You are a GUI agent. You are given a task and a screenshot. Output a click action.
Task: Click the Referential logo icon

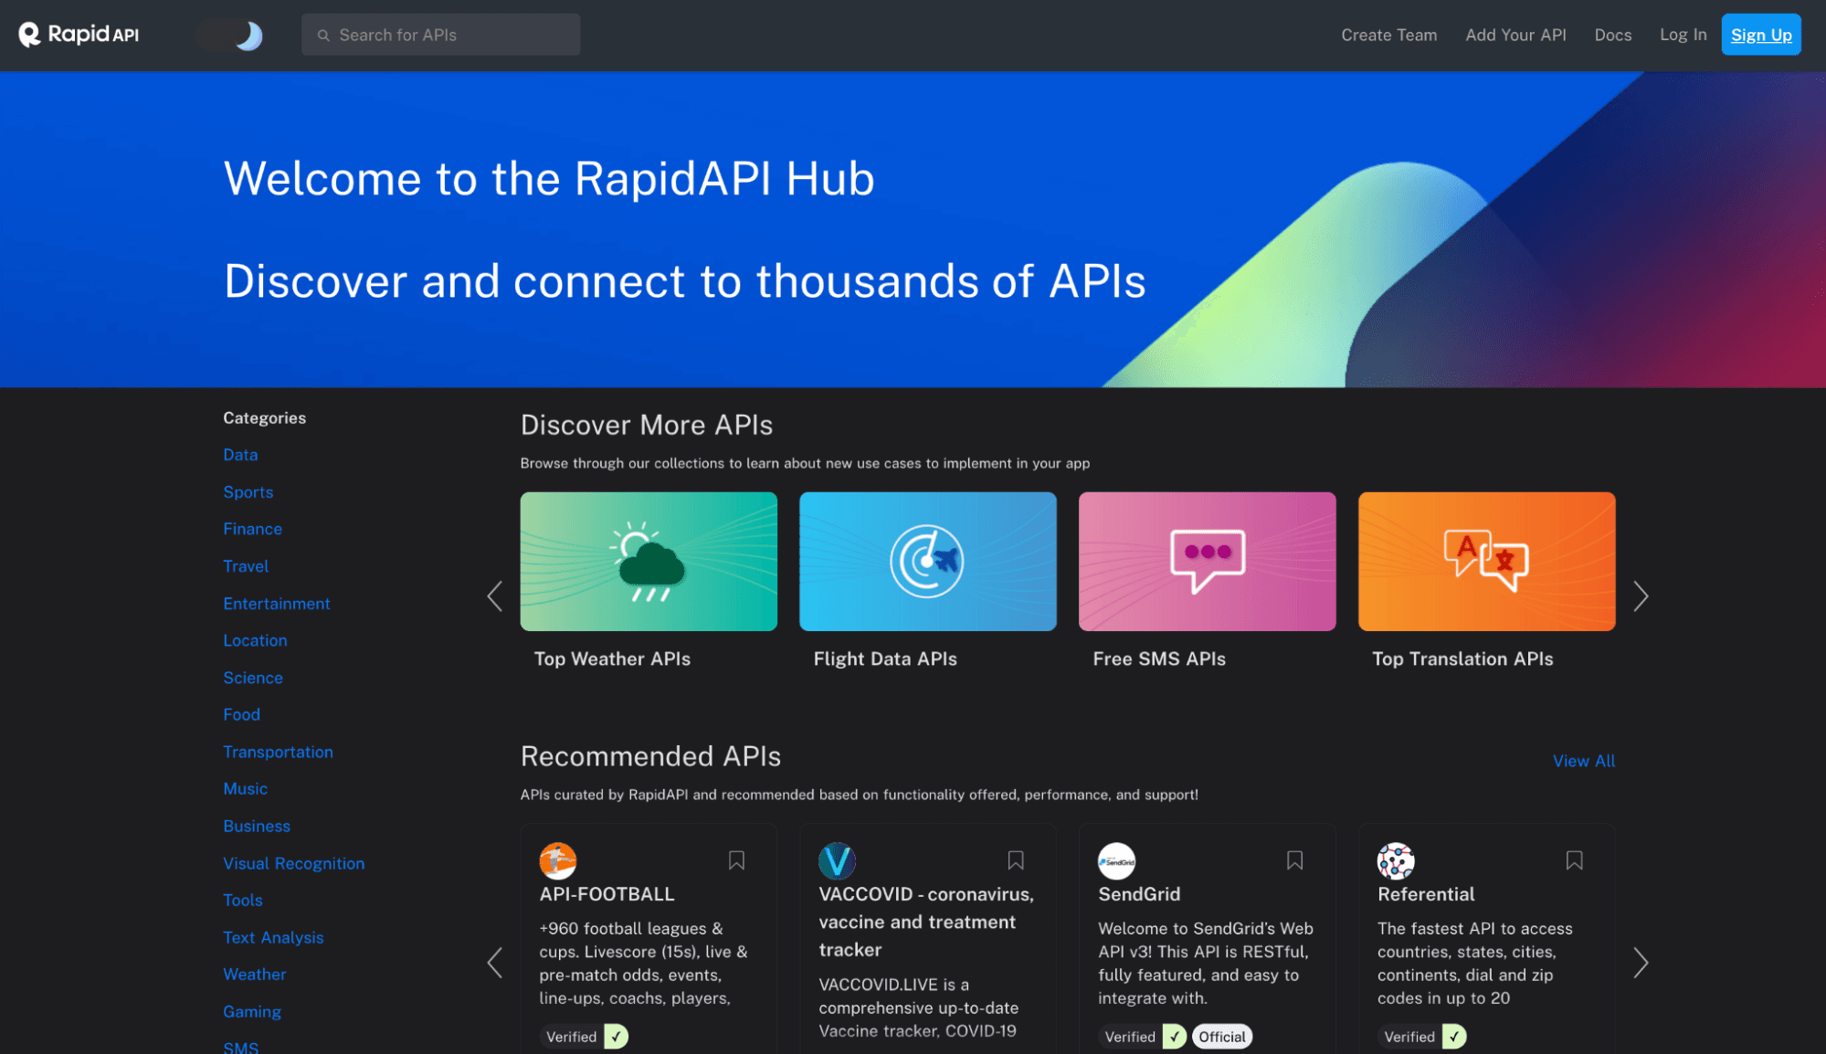1396,860
